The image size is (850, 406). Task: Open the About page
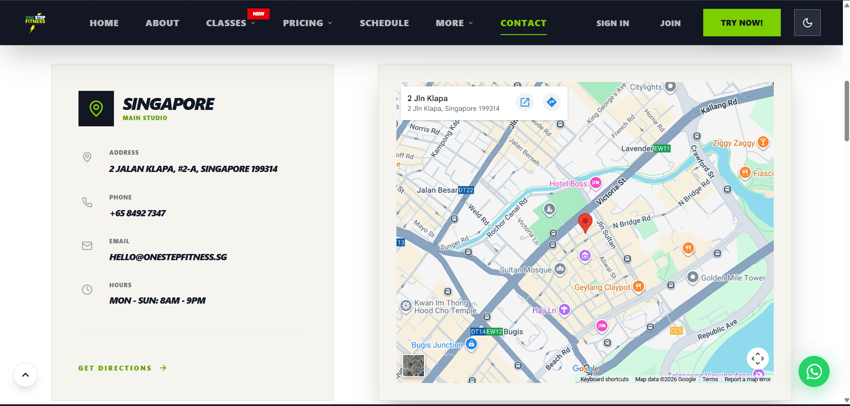click(162, 23)
